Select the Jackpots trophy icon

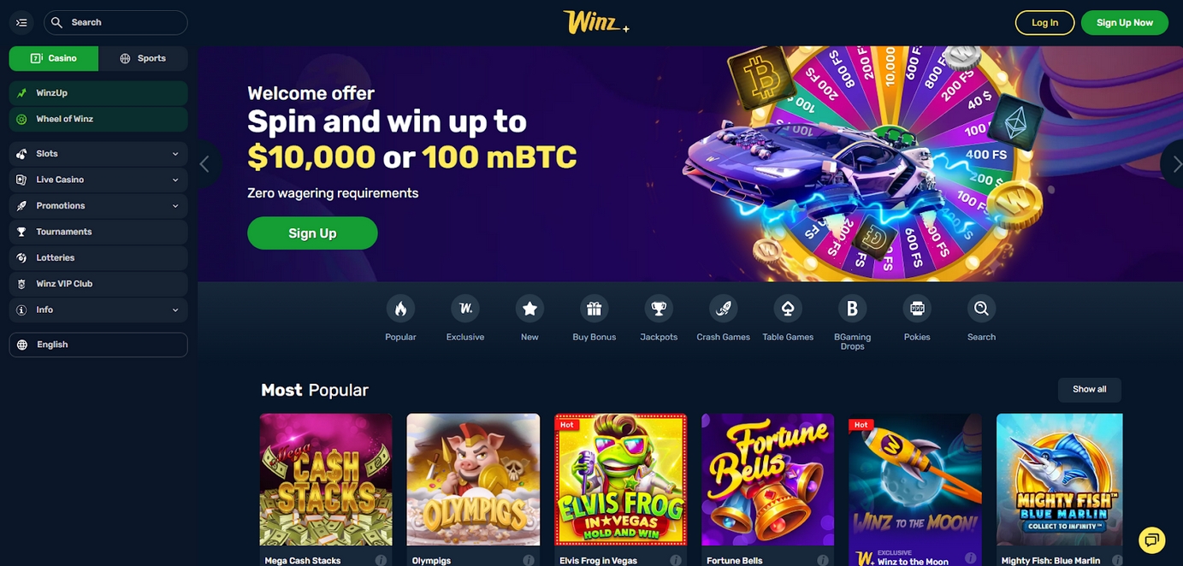(659, 309)
